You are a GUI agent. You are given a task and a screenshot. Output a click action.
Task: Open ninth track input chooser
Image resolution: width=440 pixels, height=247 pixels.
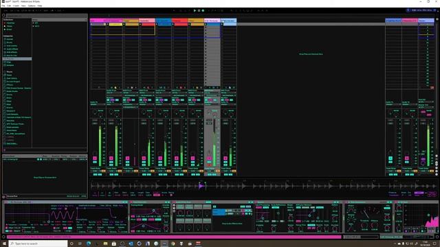click(228, 93)
